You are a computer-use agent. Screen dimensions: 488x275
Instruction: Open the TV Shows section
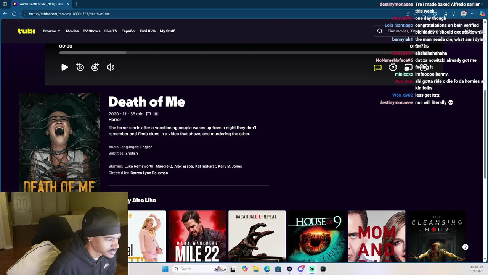point(91,31)
